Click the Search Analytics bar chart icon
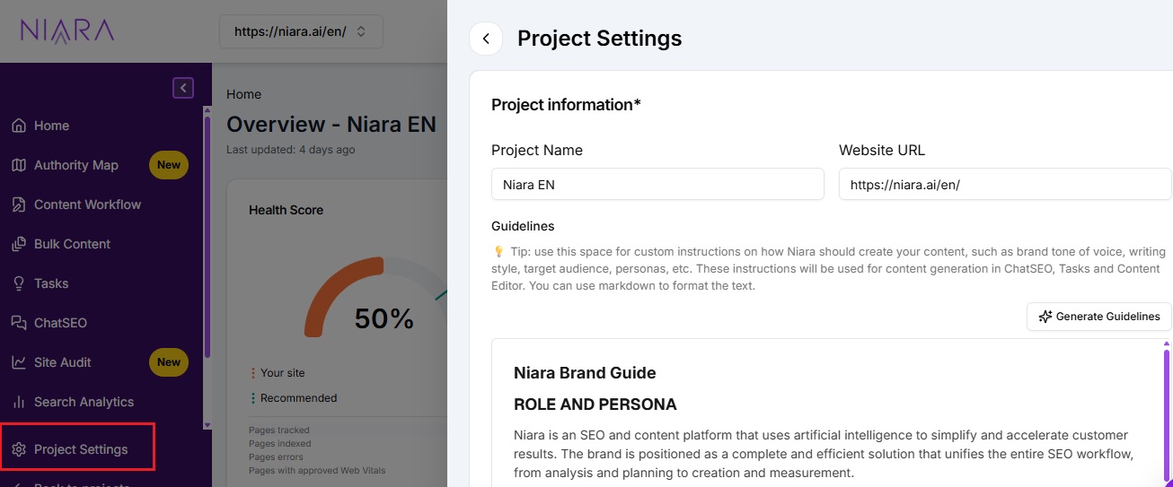This screenshot has width=1173, height=487. coord(19,402)
